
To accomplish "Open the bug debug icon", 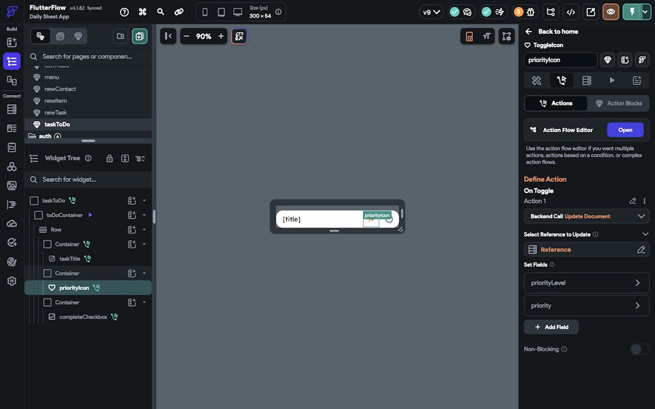I will click(x=531, y=12).
